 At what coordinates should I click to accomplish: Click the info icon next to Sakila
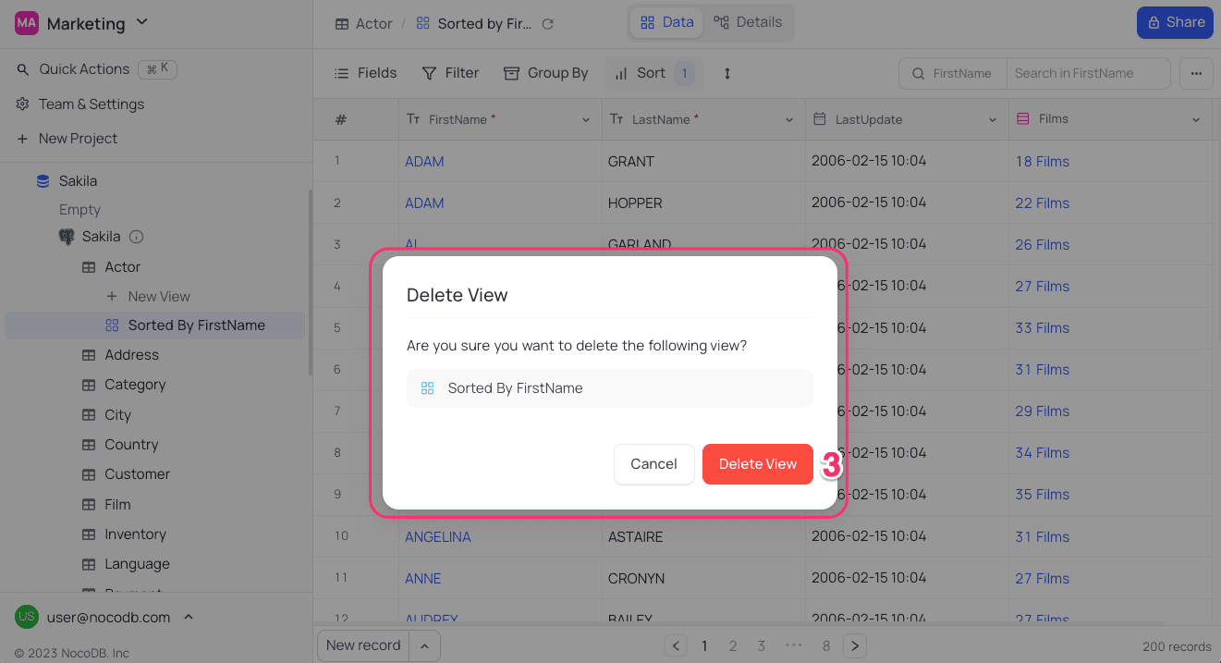(137, 237)
